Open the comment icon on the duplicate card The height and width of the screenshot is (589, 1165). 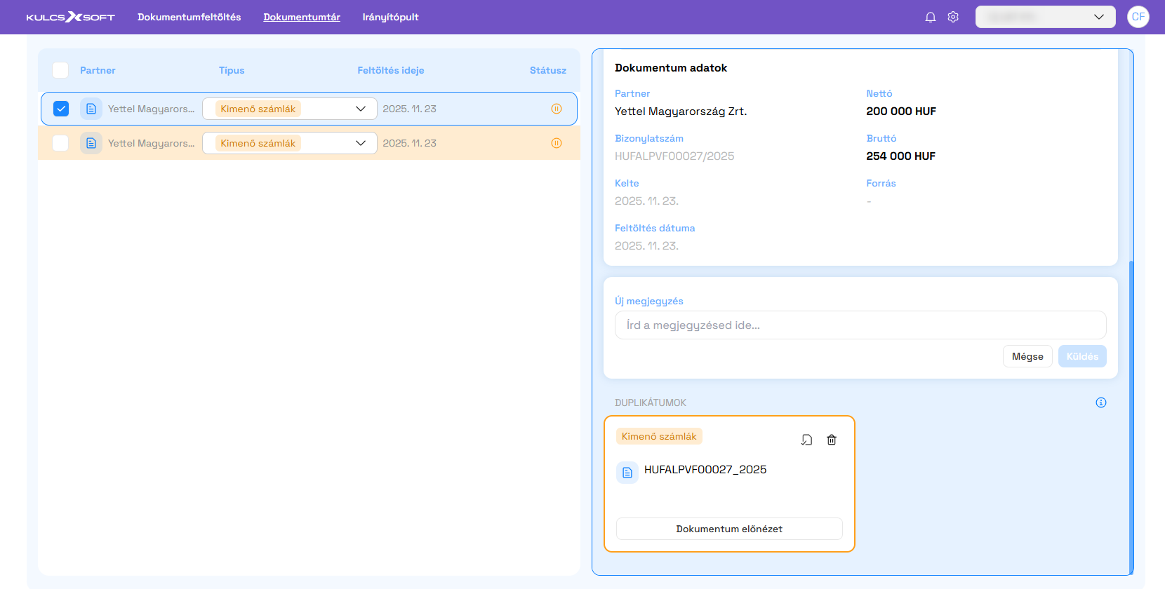[x=807, y=440]
